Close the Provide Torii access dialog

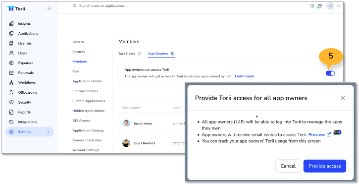(x=343, y=98)
